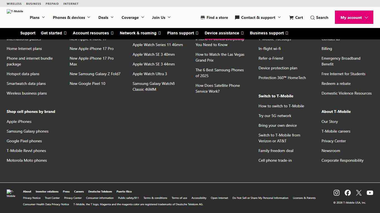The image size is (380, 213).
Task: Open the X social media icon
Action: click(x=359, y=193)
